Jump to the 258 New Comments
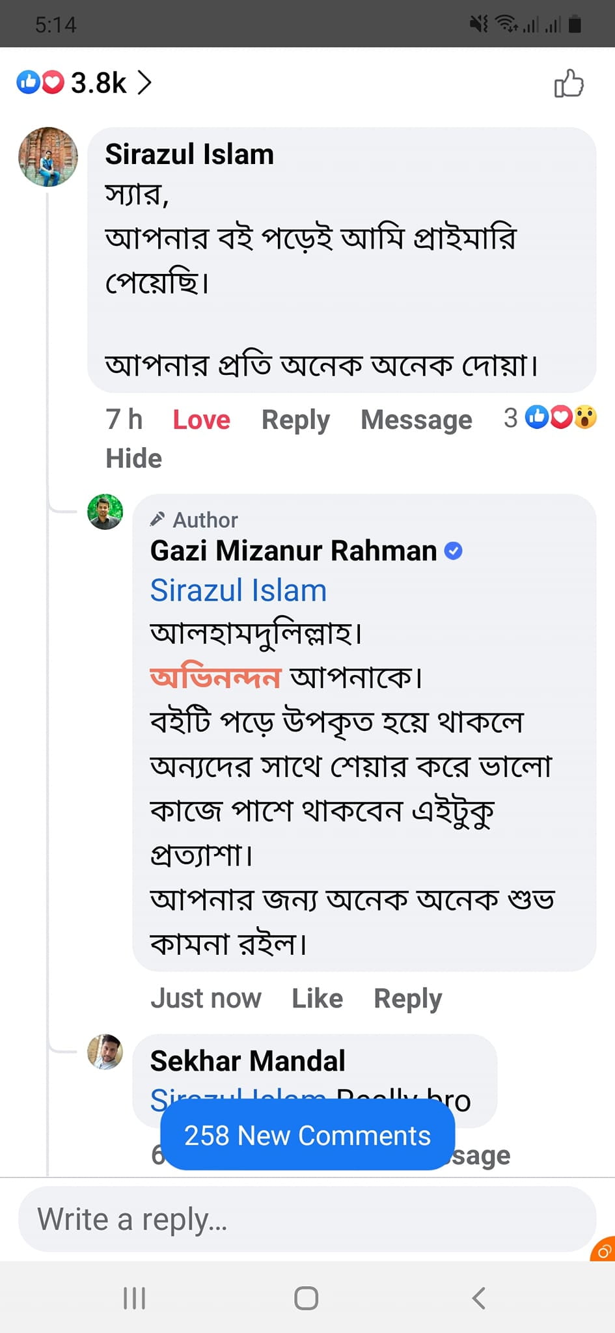 (x=307, y=1136)
